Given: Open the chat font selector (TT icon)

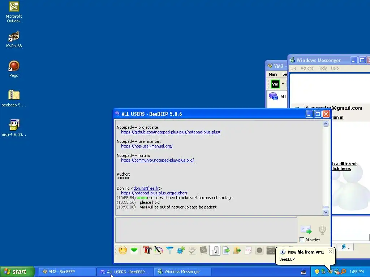Looking at the screenshot, I should click(x=147, y=250).
